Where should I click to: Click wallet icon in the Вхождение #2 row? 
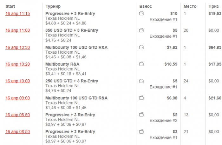pos(141,115)
